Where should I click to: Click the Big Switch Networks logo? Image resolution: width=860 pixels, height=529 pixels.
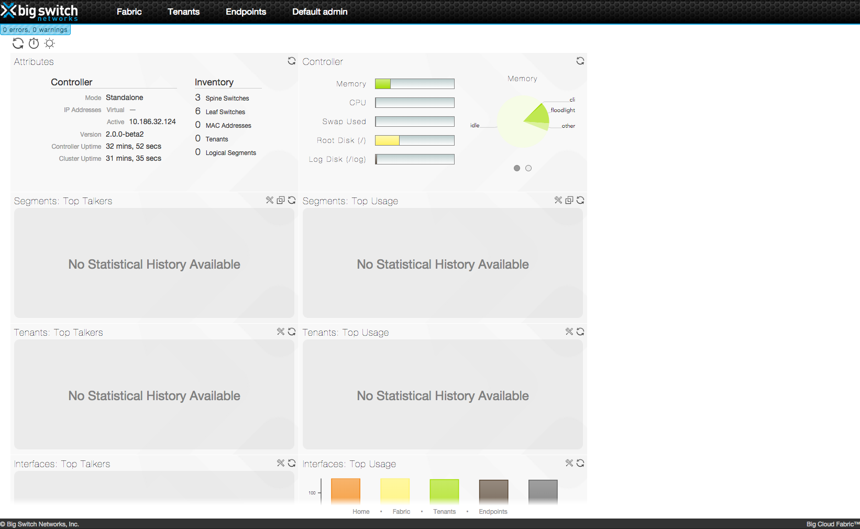click(x=40, y=12)
